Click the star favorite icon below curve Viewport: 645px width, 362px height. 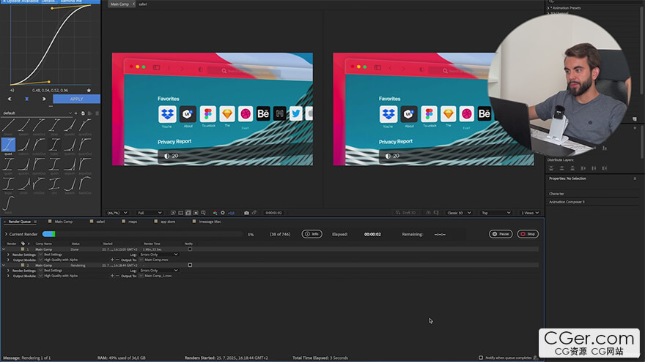[89, 90]
